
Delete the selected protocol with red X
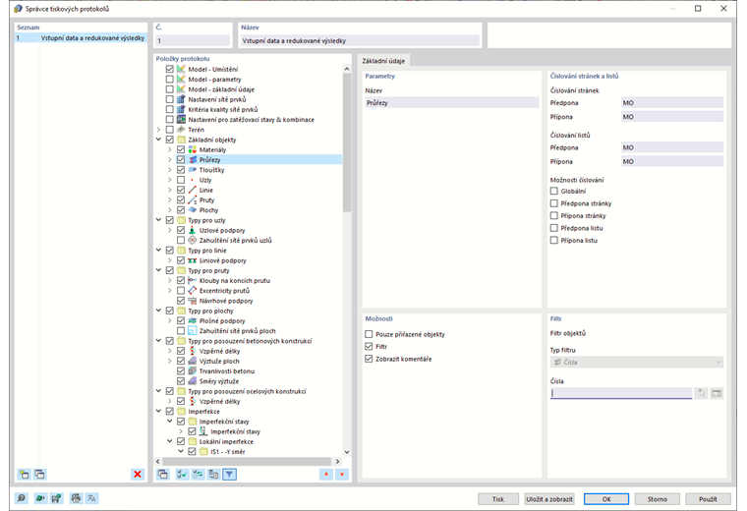[138, 474]
